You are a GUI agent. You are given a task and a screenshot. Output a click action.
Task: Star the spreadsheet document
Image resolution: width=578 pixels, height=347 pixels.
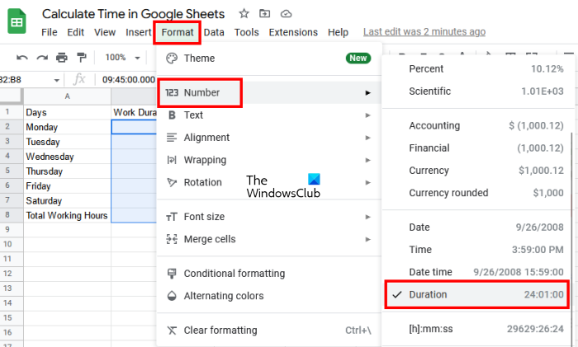(244, 14)
